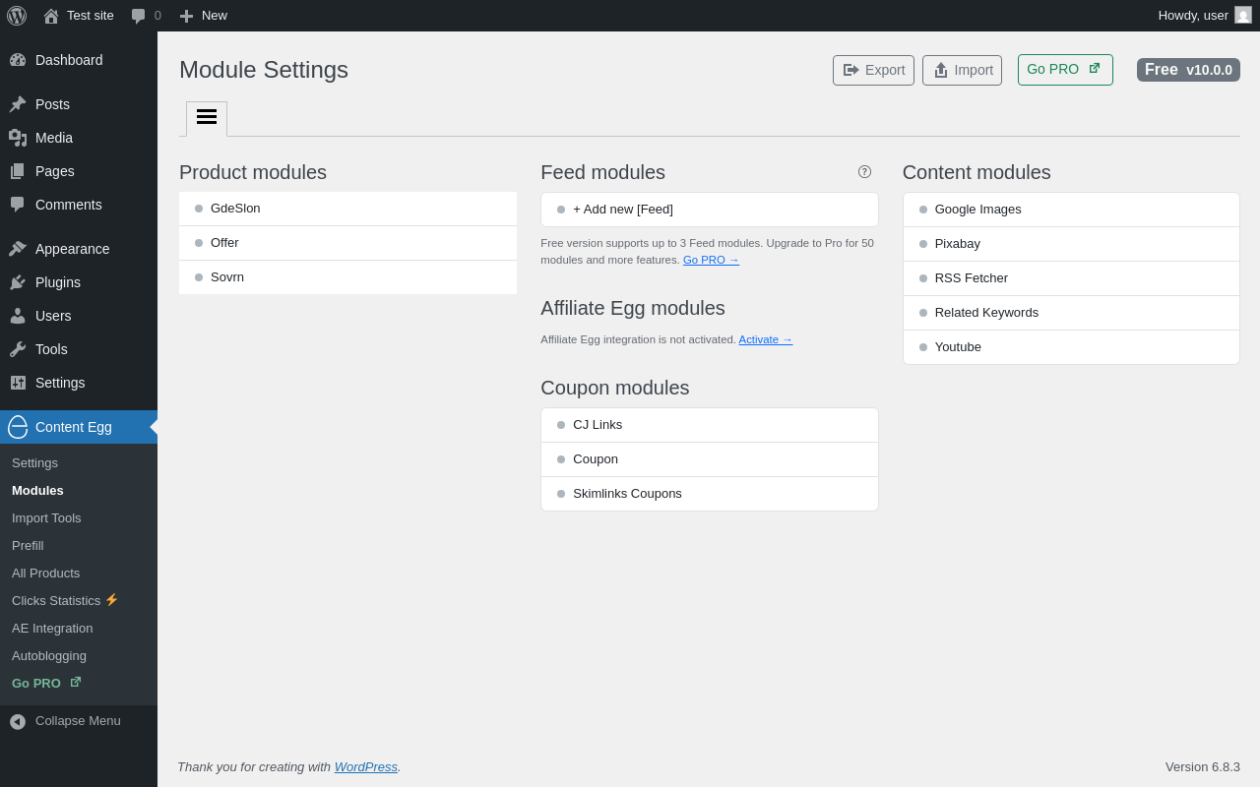This screenshot has height=787, width=1260.
Task: Import module settings
Action: point(962,70)
